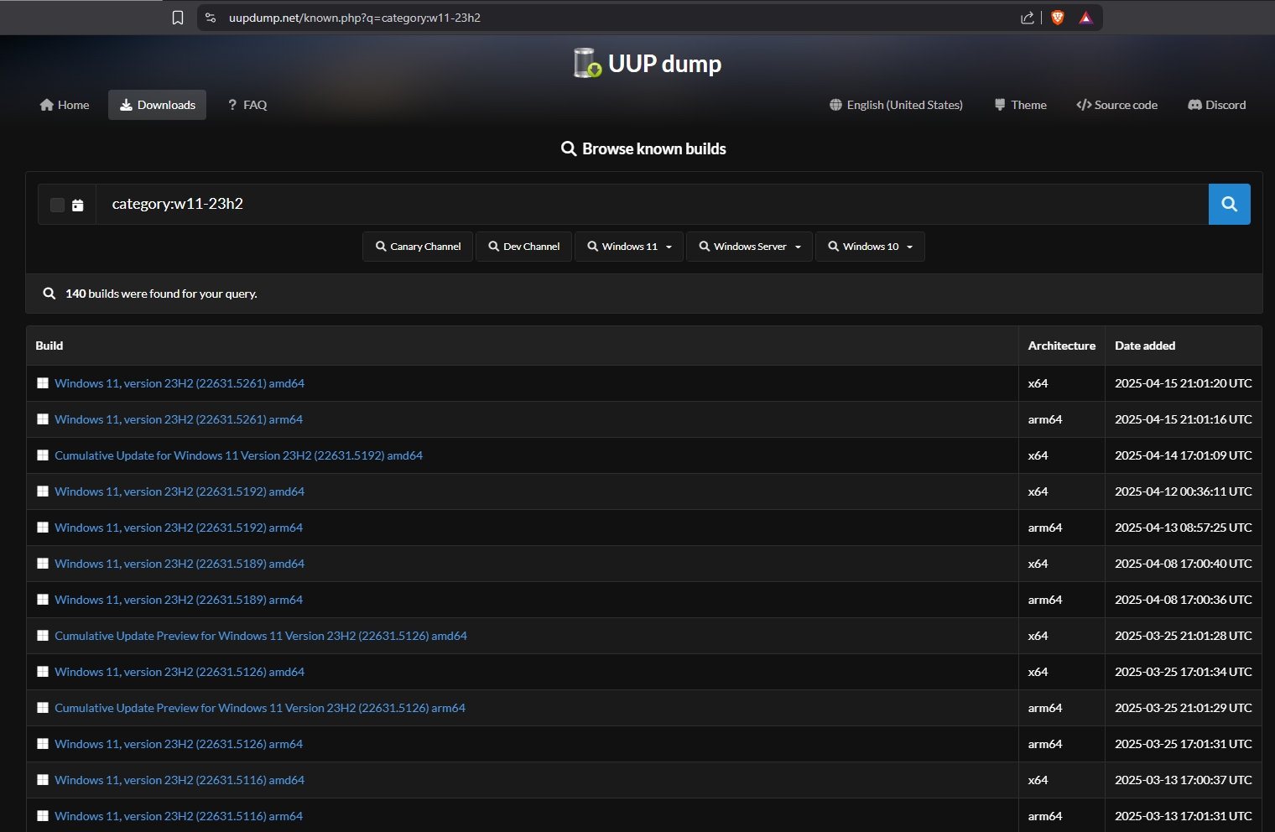Click Windows icon beside Cumulative Update 22631.5192 amd64
Screen dimensions: 1275x832
tap(43, 455)
